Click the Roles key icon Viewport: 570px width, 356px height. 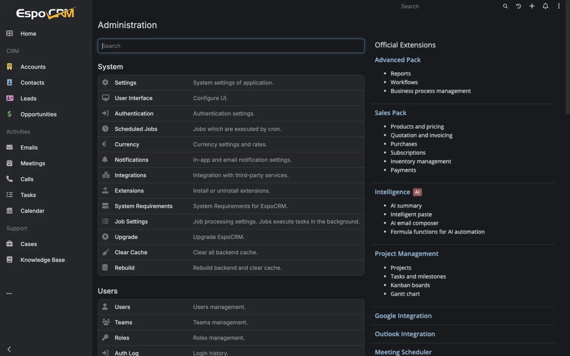105,337
